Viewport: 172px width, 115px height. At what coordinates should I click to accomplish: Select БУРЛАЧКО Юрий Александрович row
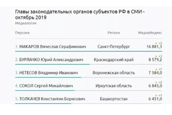(51, 60)
